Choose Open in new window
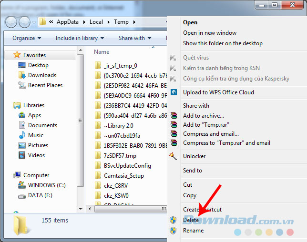The image size is (307, 242). [x=210, y=33]
